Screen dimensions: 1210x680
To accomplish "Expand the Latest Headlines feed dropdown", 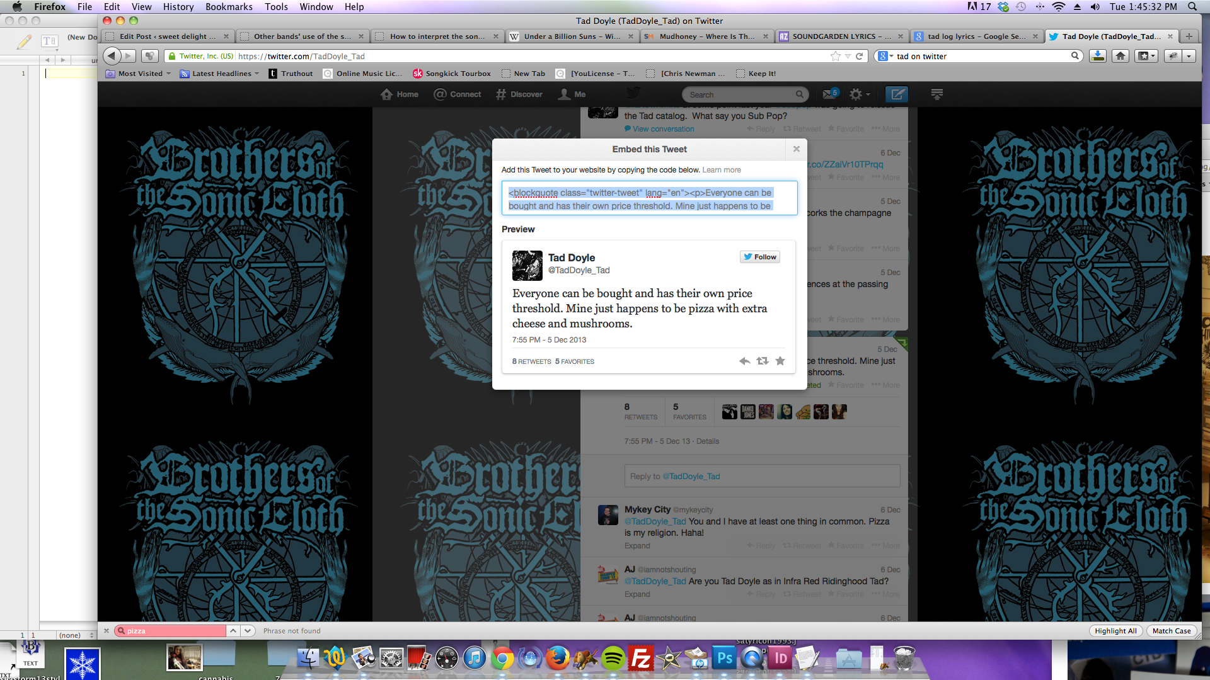I will click(x=220, y=74).
